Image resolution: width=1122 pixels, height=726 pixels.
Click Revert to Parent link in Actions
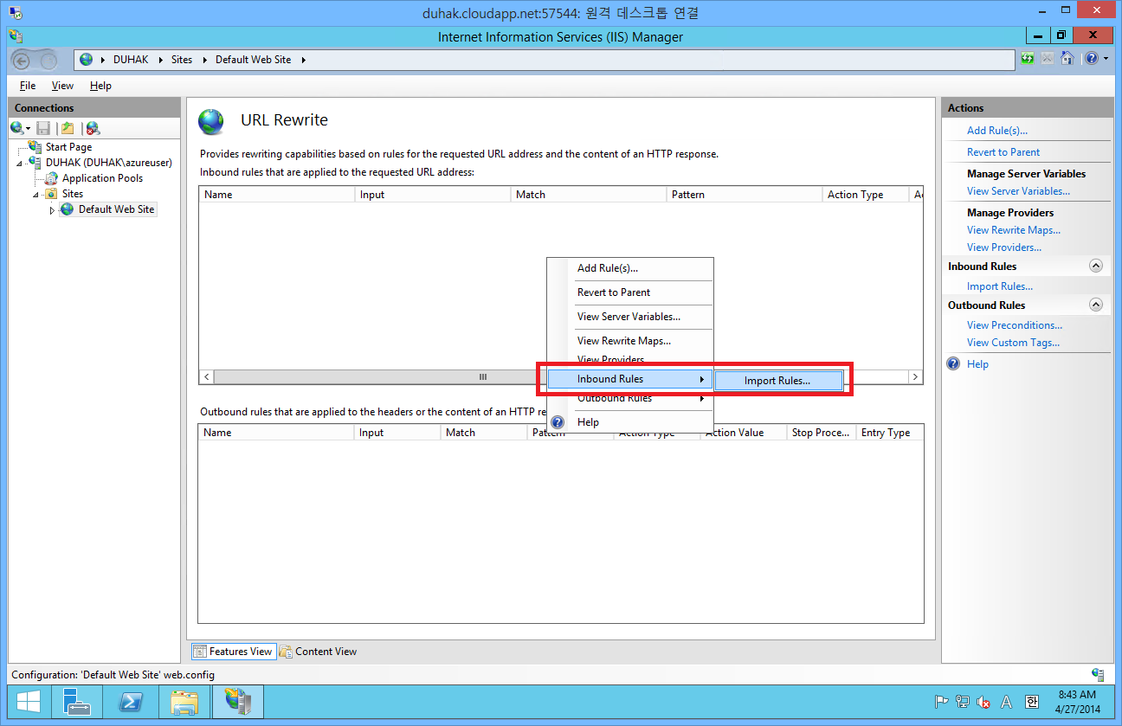[1003, 152]
